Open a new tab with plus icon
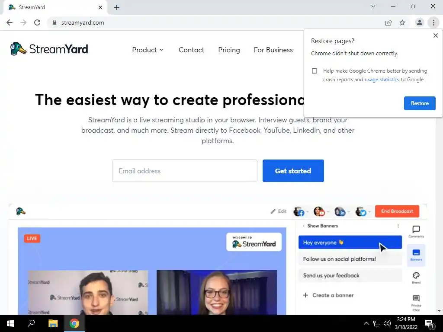 [117, 7]
